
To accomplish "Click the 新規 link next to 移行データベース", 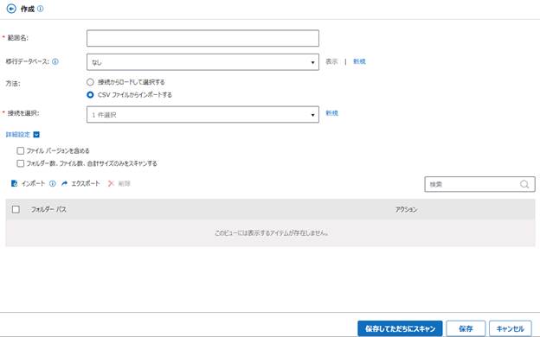I will coord(359,61).
